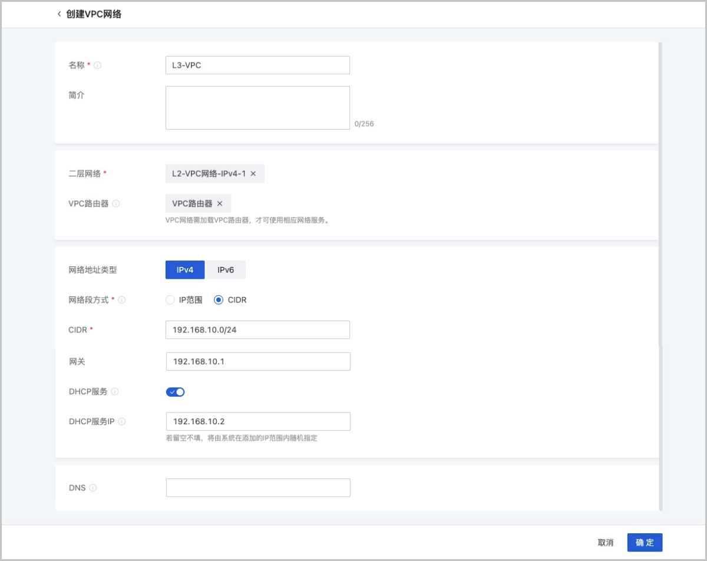Click the info icon next to 网络段方式
Screen dimensions: 707x561
(121, 300)
